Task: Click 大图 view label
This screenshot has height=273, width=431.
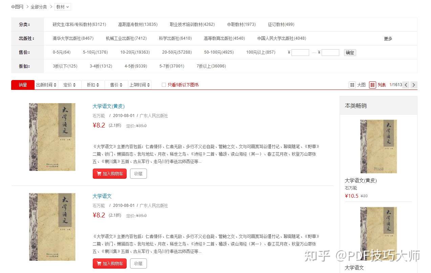Action: click(361, 85)
